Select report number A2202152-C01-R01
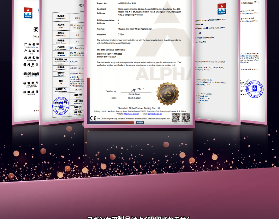 [x=127, y=4]
